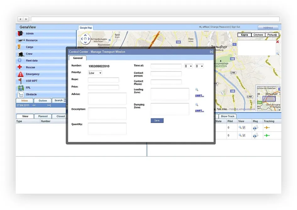The width and height of the screenshot is (297, 210).
Task: Open the Outbox tab
Action: pyautogui.click(x=43, y=101)
